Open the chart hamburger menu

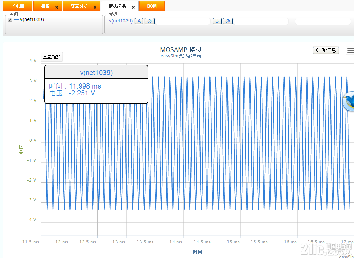click(351, 50)
